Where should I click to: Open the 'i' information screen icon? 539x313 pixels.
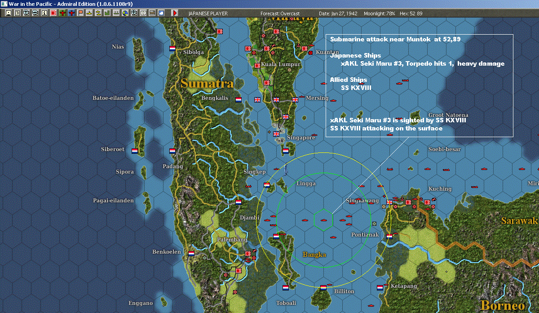tap(44, 13)
